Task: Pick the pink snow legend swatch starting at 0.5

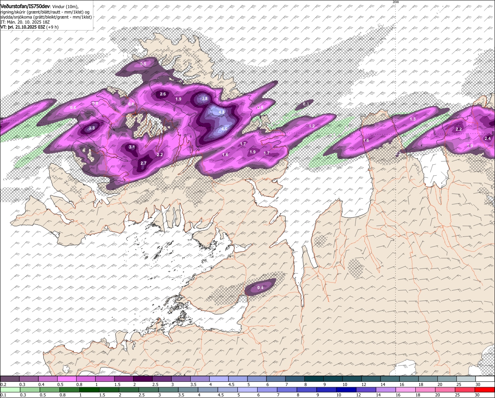Action: (67, 379)
